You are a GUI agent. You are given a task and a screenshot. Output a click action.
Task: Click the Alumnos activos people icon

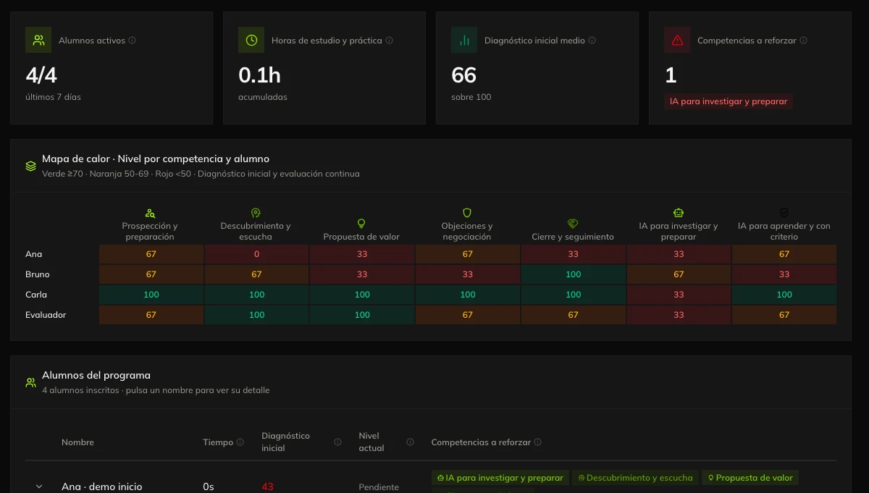click(38, 41)
